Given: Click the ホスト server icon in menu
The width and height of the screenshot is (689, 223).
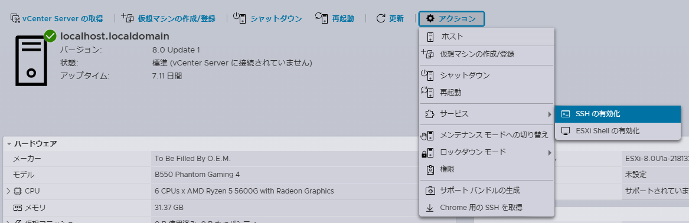Looking at the screenshot, I should coord(430,37).
